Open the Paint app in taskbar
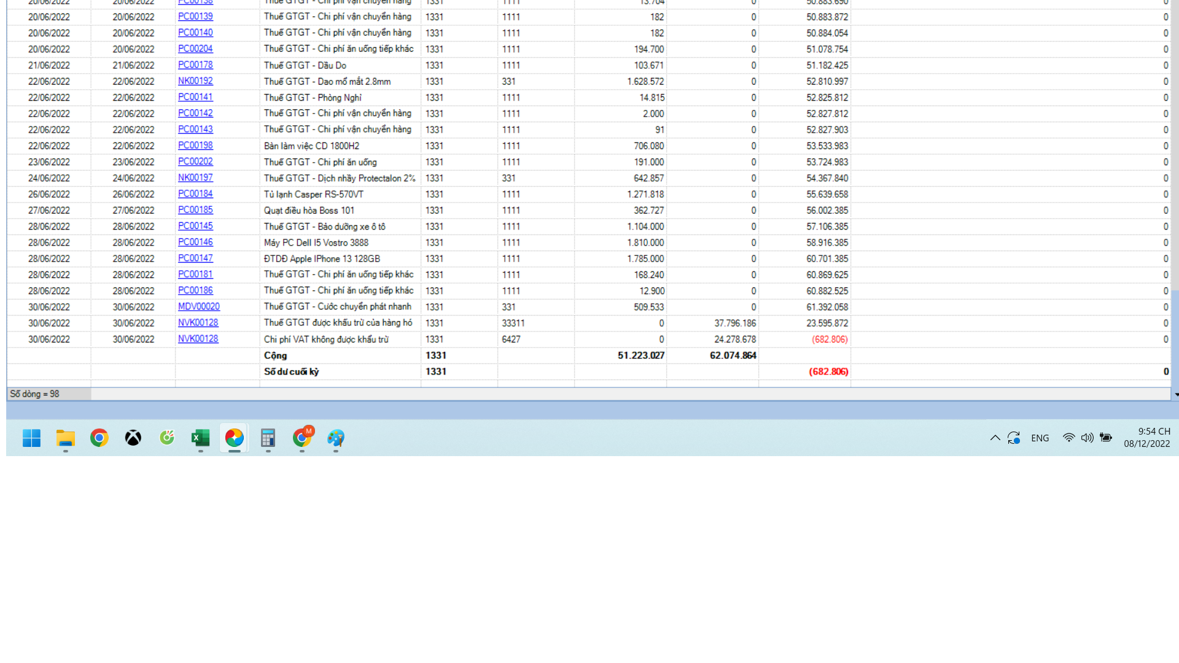Image resolution: width=1179 pixels, height=663 pixels. click(336, 438)
